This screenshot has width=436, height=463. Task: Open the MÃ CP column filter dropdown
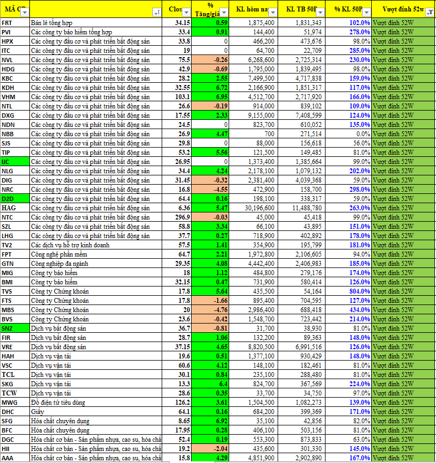(x=25, y=13)
